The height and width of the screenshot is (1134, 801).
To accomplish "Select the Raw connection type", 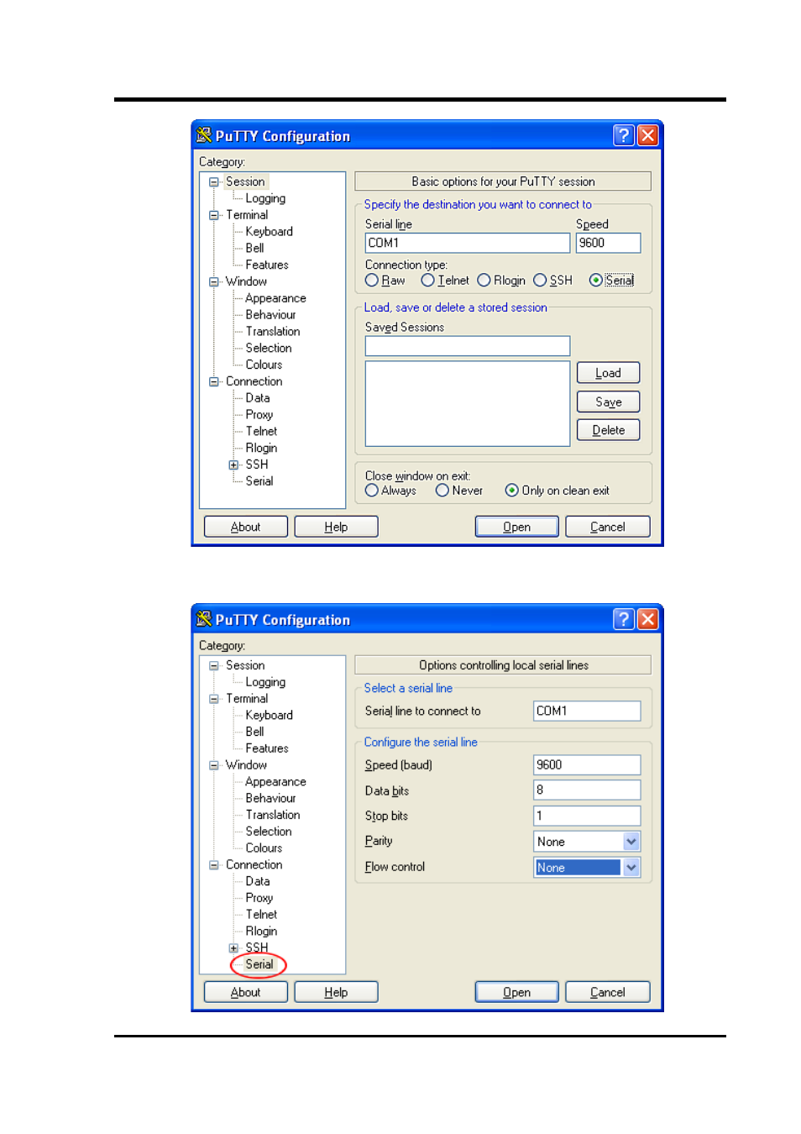I will 372,281.
